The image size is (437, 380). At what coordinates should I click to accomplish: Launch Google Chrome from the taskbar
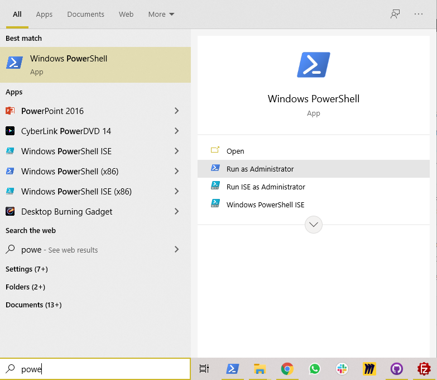click(287, 369)
